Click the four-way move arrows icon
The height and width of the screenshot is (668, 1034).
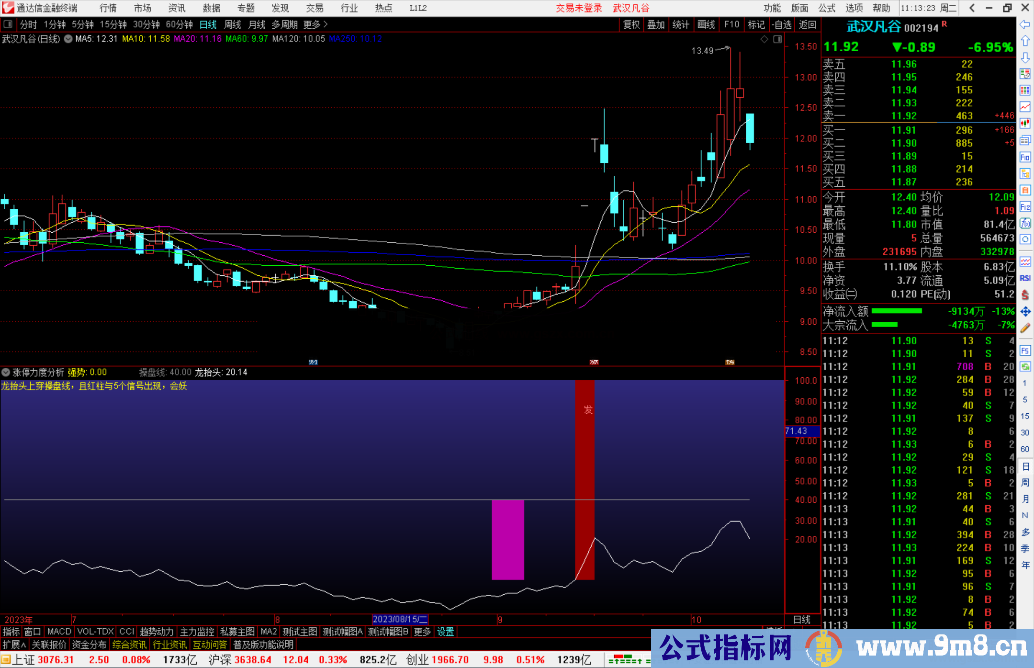[x=1025, y=312]
